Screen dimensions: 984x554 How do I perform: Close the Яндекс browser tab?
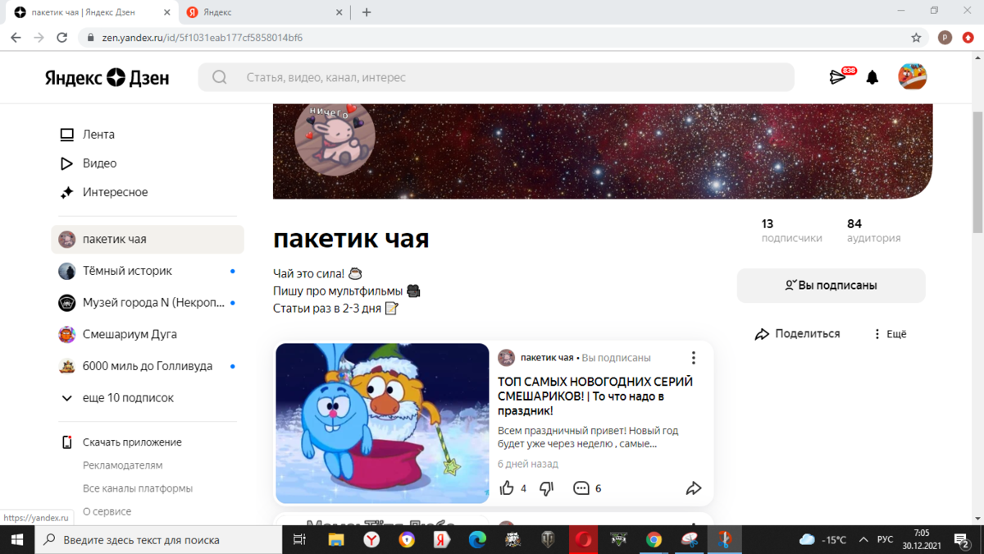339,12
